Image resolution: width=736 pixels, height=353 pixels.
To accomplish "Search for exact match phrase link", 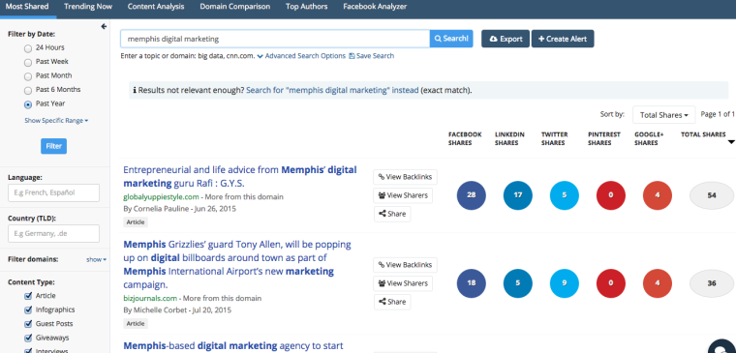I will (x=332, y=90).
